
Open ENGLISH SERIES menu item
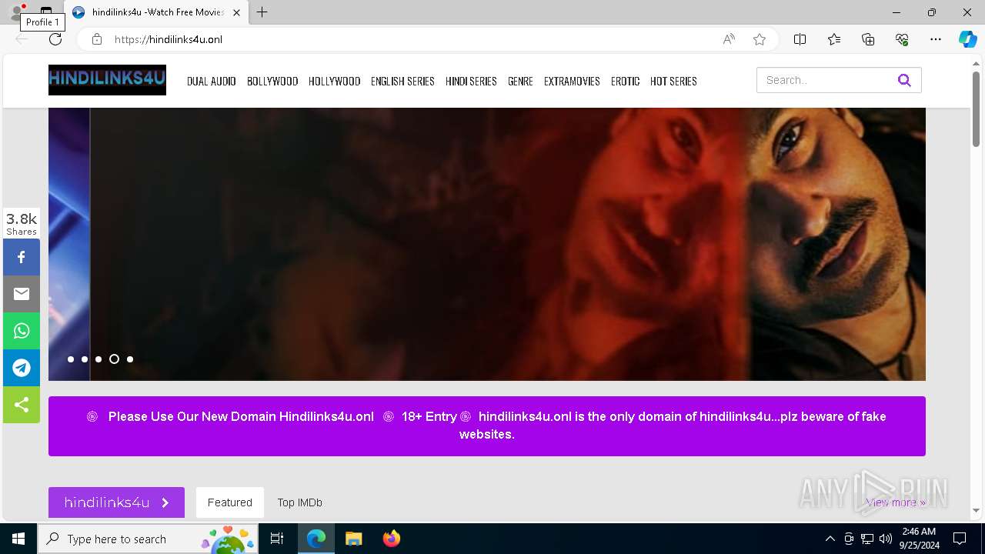402,82
